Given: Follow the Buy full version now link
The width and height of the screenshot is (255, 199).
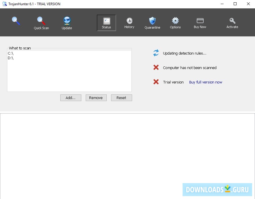Looking at the screenshot, I should point(206,82).
